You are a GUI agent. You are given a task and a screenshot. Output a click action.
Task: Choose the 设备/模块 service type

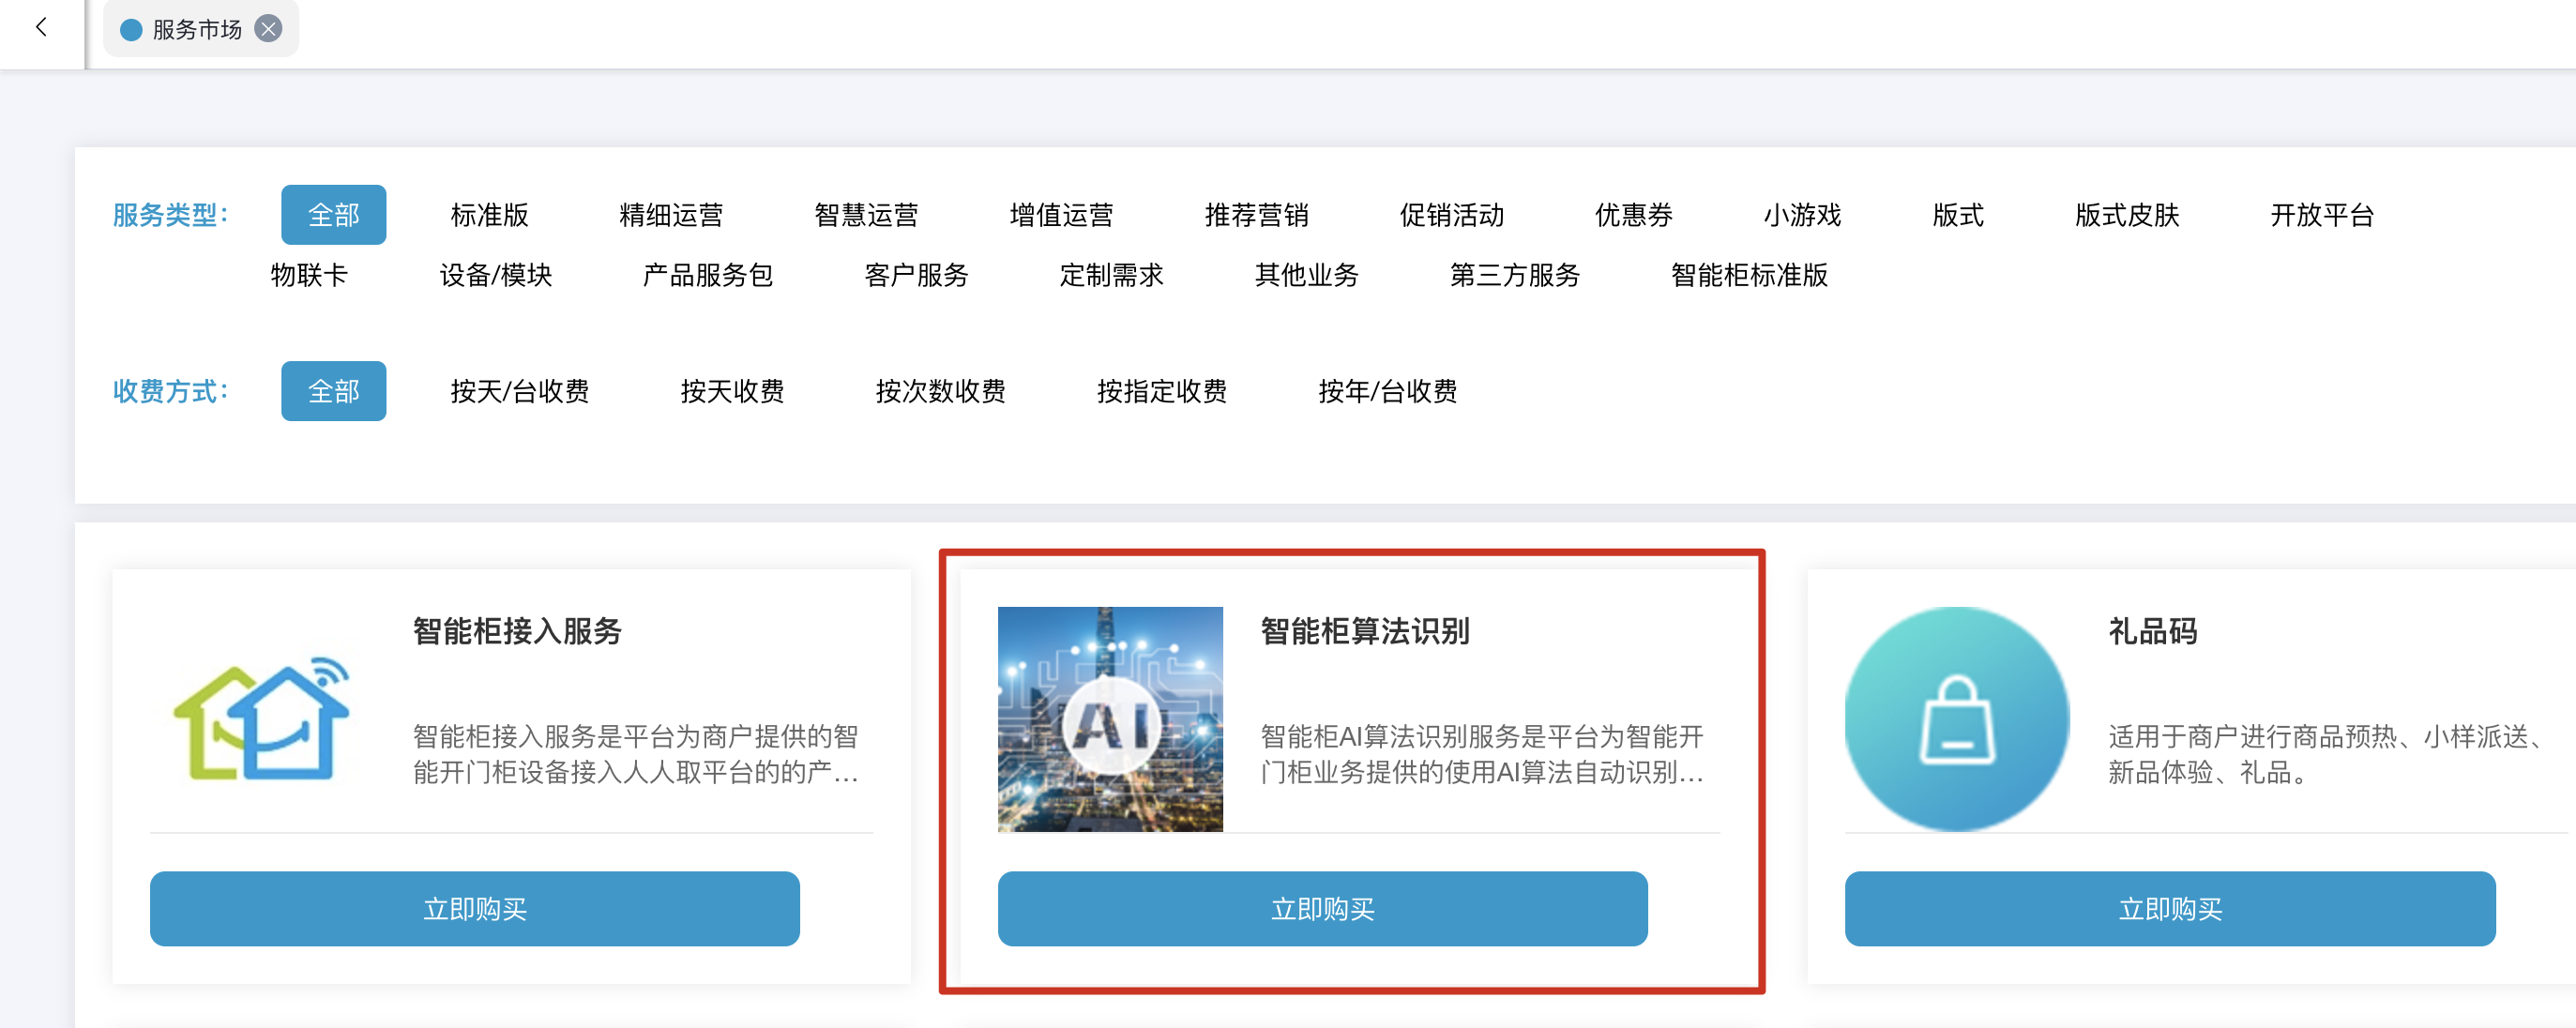(x=496, y=275)
